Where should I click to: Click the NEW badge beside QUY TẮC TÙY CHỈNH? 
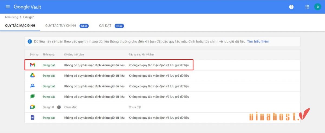click(x=84, y=26)
